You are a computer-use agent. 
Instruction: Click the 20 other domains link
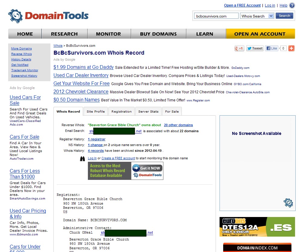178,125
